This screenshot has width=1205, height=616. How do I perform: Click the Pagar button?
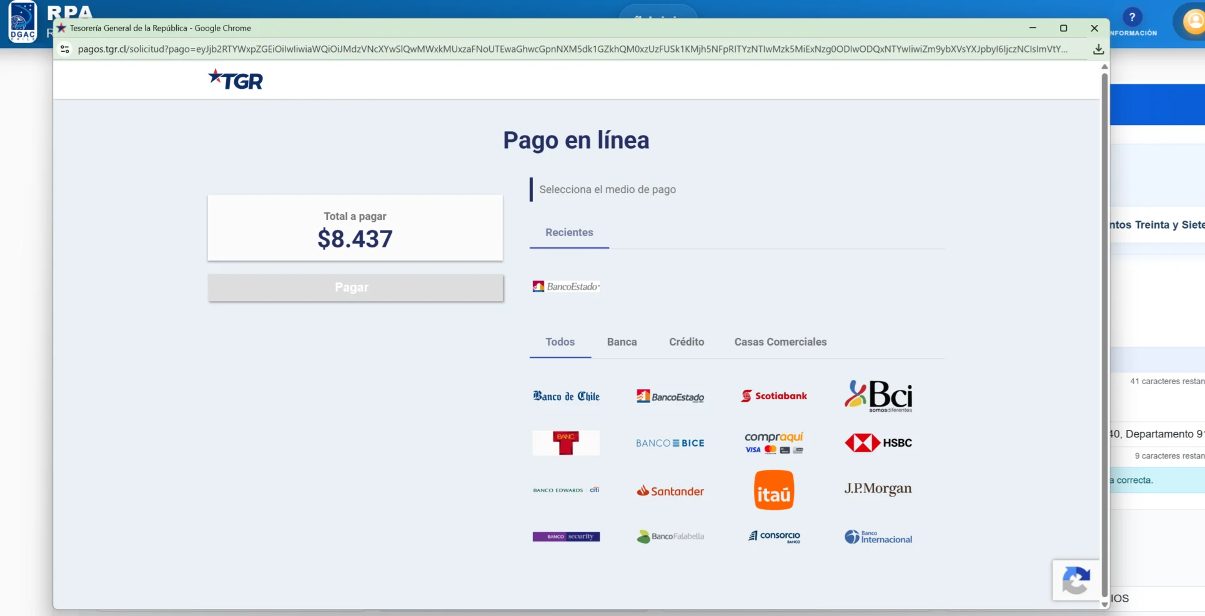tap(355, 287)
